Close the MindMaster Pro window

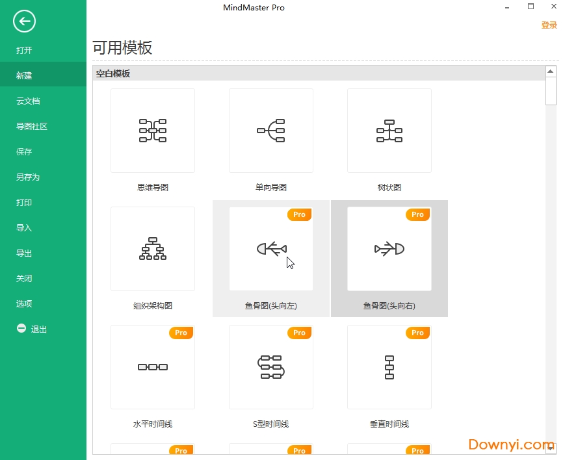(x=554, y=6)
